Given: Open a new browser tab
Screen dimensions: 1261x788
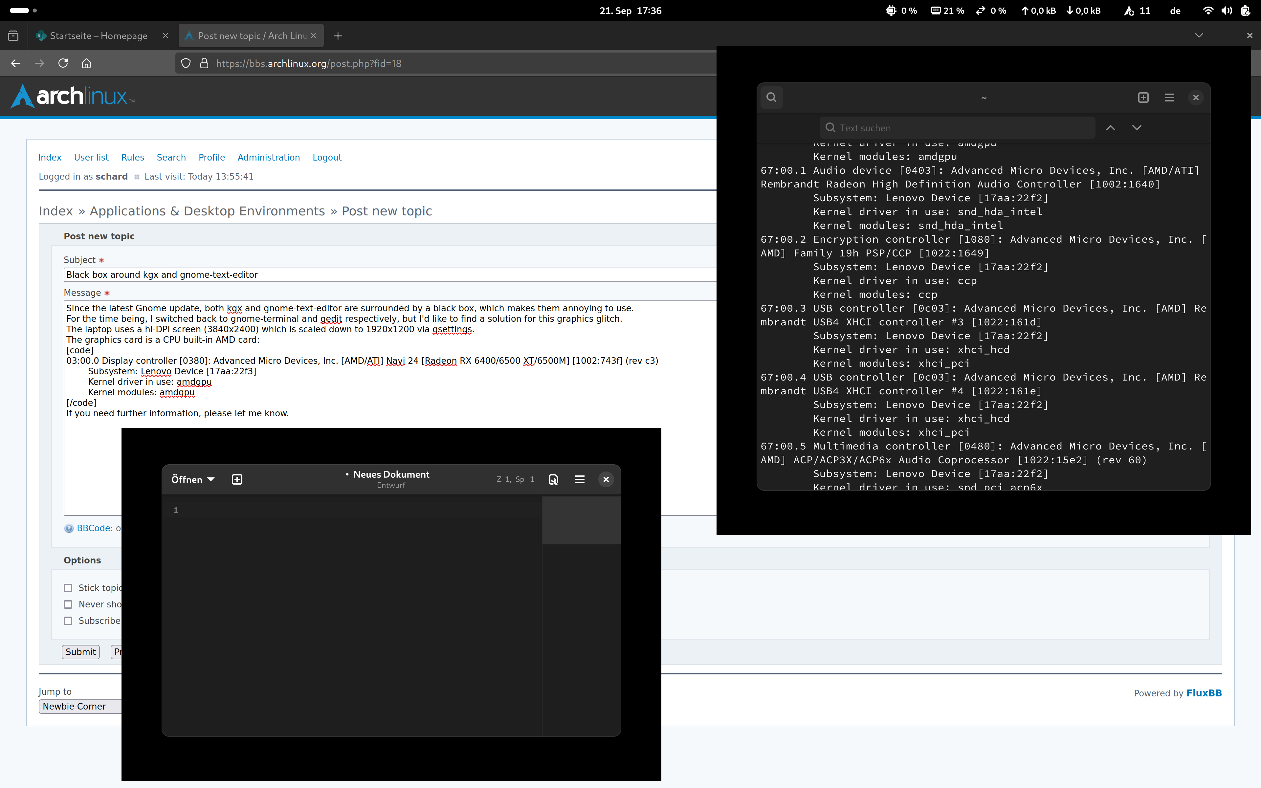Looking at the screenshot, I should [x=338, y=35].
